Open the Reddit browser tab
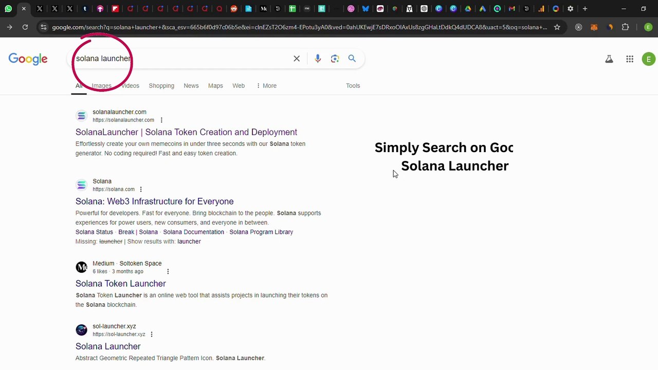This screenshot has height=370, width=658. (234, 9)
